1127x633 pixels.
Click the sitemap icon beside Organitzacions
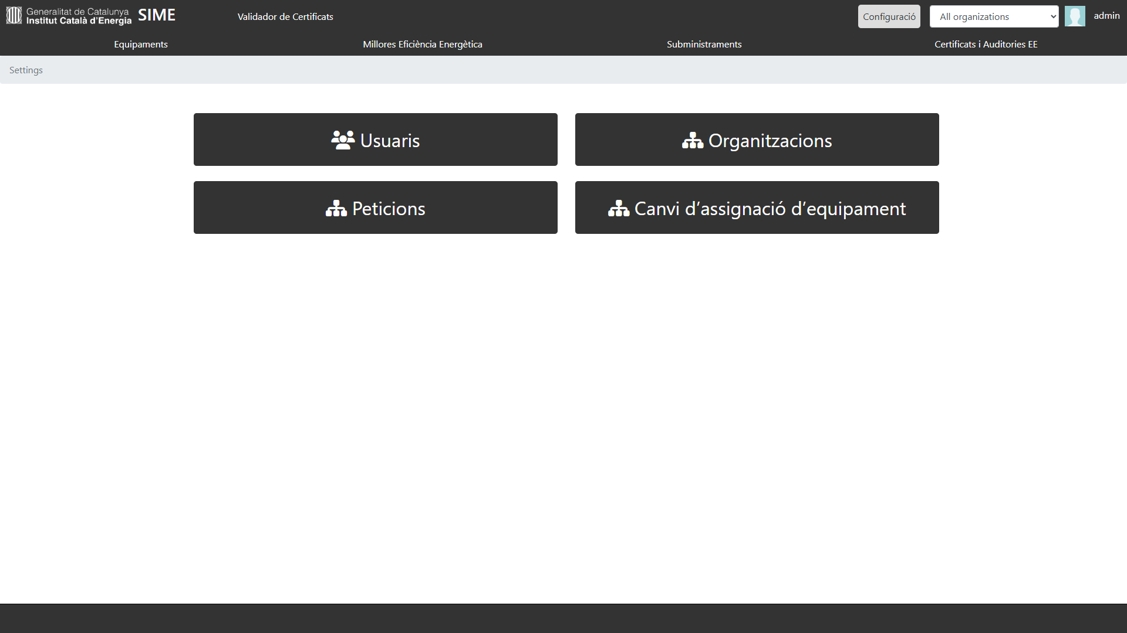coord(693,141)
